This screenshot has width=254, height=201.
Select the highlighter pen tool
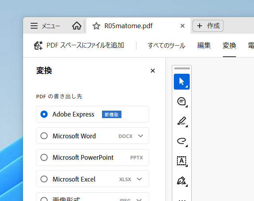(182, 121)
